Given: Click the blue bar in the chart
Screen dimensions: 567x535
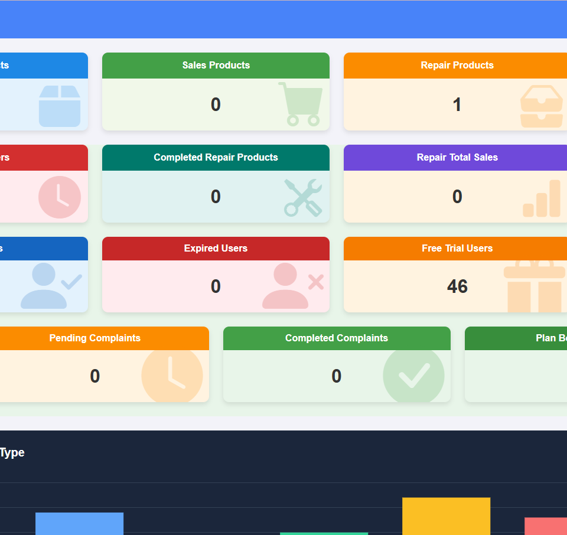Looking at the screenshot, I should (79, 523).
